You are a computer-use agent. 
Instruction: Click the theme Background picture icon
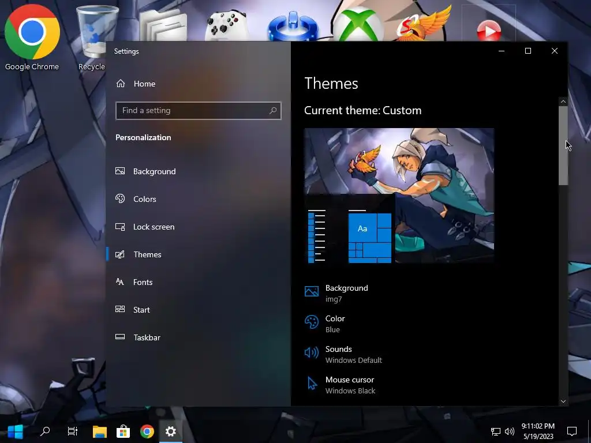(312, 291)
